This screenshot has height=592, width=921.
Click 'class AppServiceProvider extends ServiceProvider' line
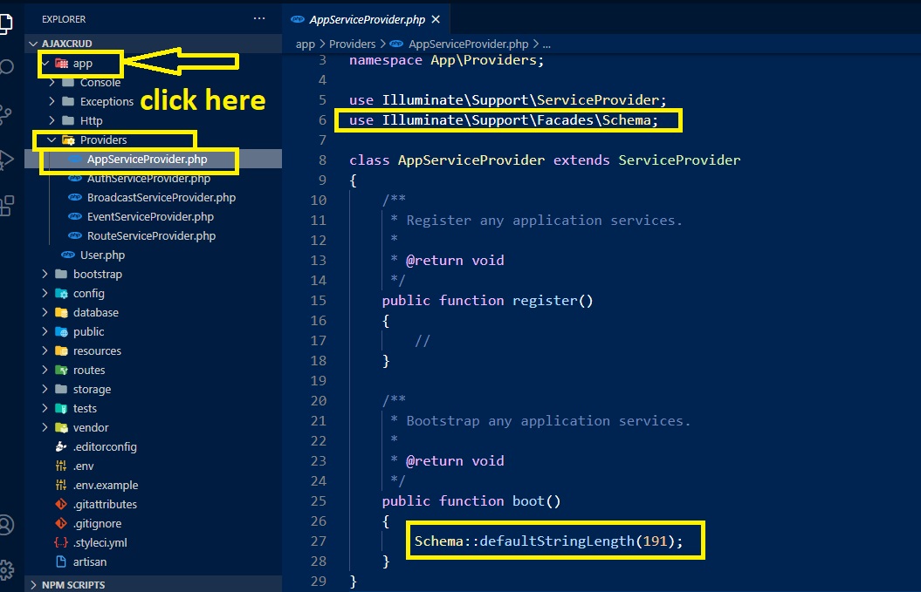coord(545,160)
